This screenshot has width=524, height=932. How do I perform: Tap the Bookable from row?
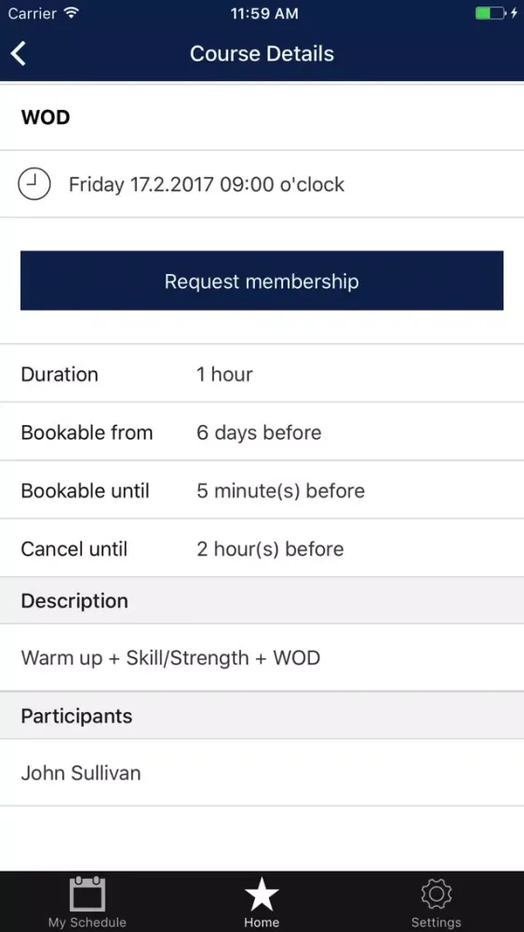point(262,432)
